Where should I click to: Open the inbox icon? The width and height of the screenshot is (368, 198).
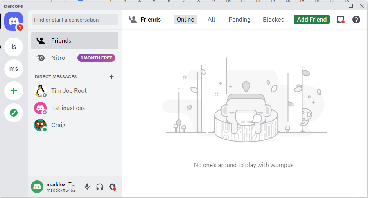point(341,20)
